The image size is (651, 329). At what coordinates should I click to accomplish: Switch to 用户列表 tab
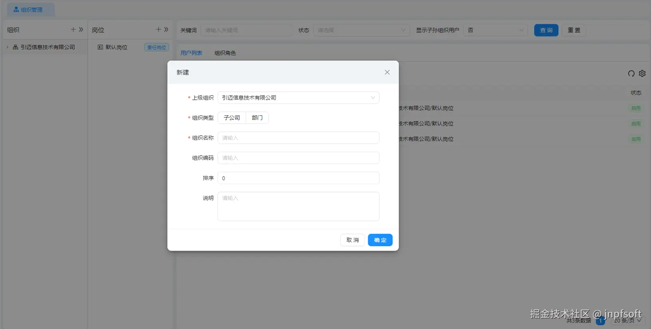(191, 53)
